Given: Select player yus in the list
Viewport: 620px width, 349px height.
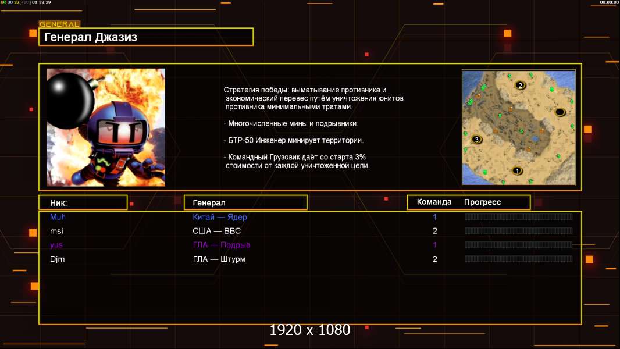Looking at the screenshot, I should [56, 245].
